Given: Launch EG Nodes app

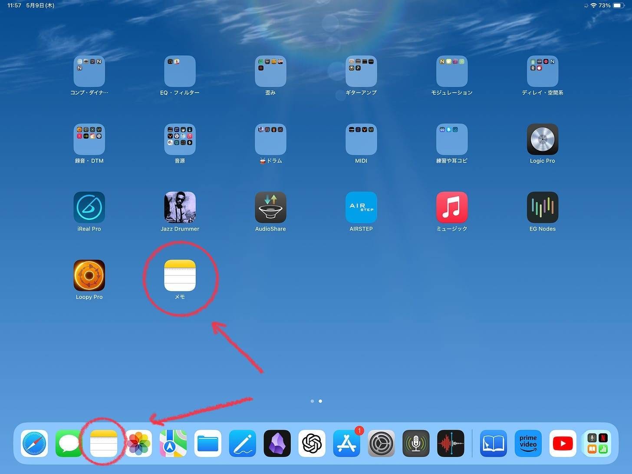Looking at the screenshot, I should pyautogui.click(x=543, y=207).
